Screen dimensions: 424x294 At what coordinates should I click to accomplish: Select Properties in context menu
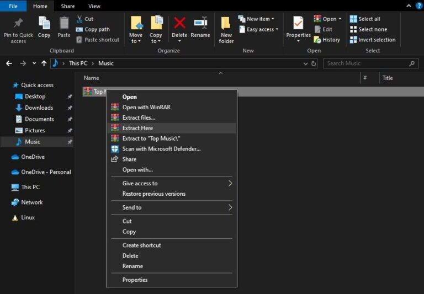(172, 280)
